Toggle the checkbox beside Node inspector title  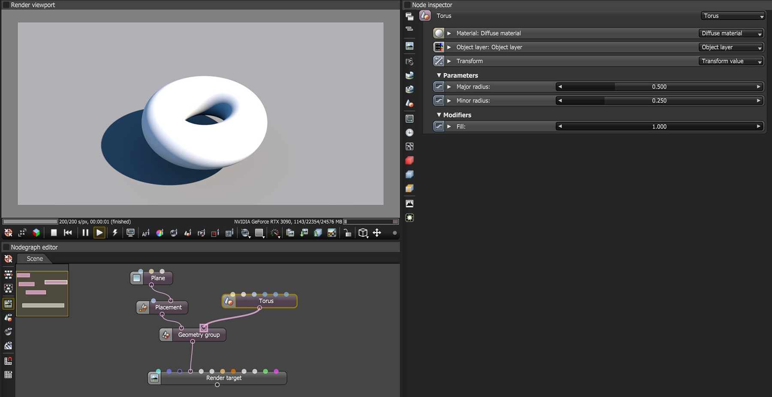[x=407, y=5]
